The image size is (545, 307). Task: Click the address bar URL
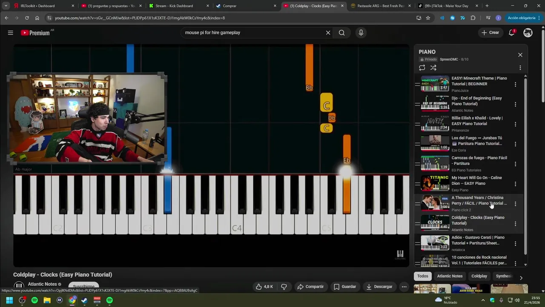140,18
